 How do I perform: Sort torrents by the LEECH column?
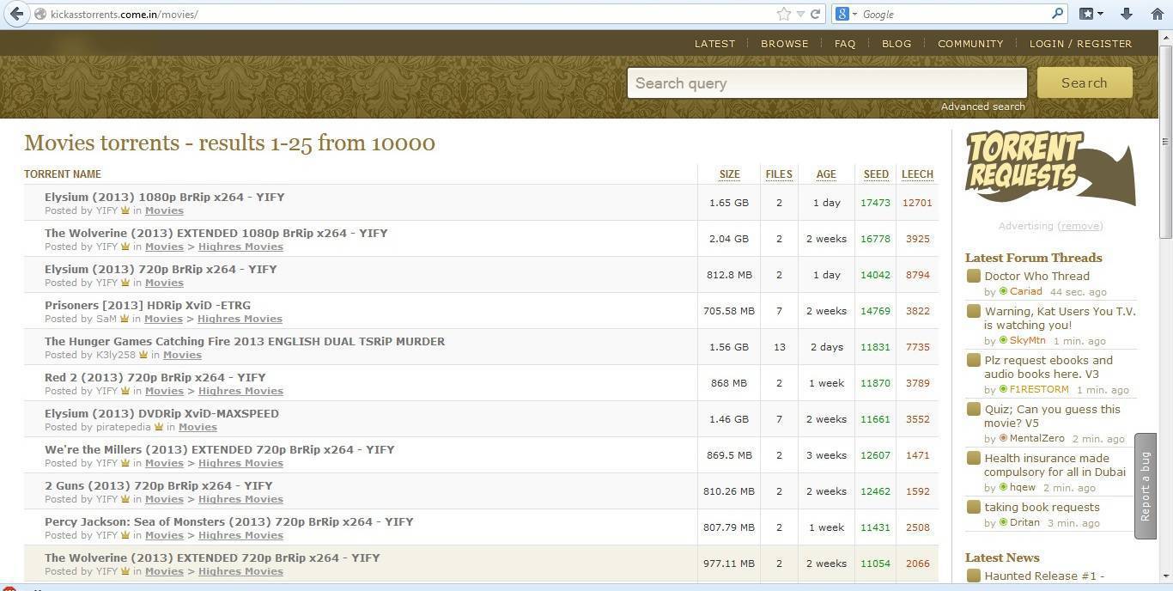click(x=917, y=174)
